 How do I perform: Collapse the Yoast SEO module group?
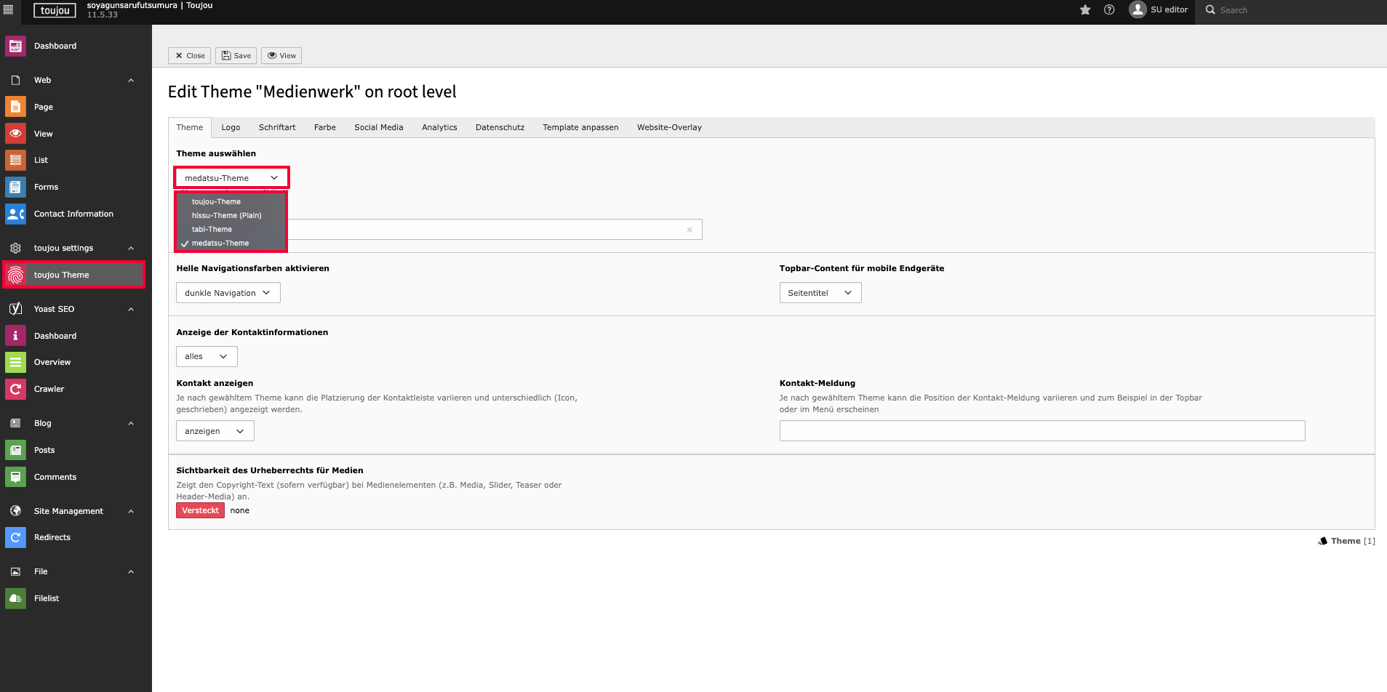point(131,309)
